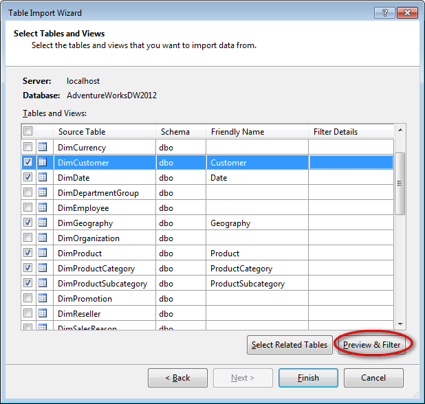Click the table icon for DimCurrency
This screenshot has width=425, height=404.
(43, 147)
